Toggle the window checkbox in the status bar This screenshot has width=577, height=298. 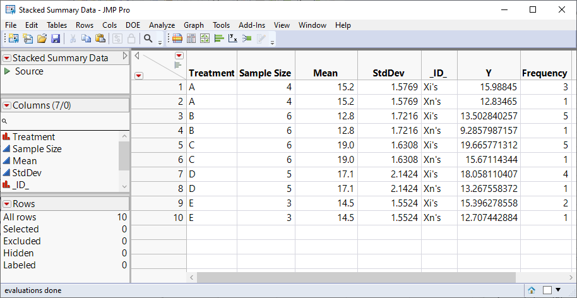coord(548,290)
